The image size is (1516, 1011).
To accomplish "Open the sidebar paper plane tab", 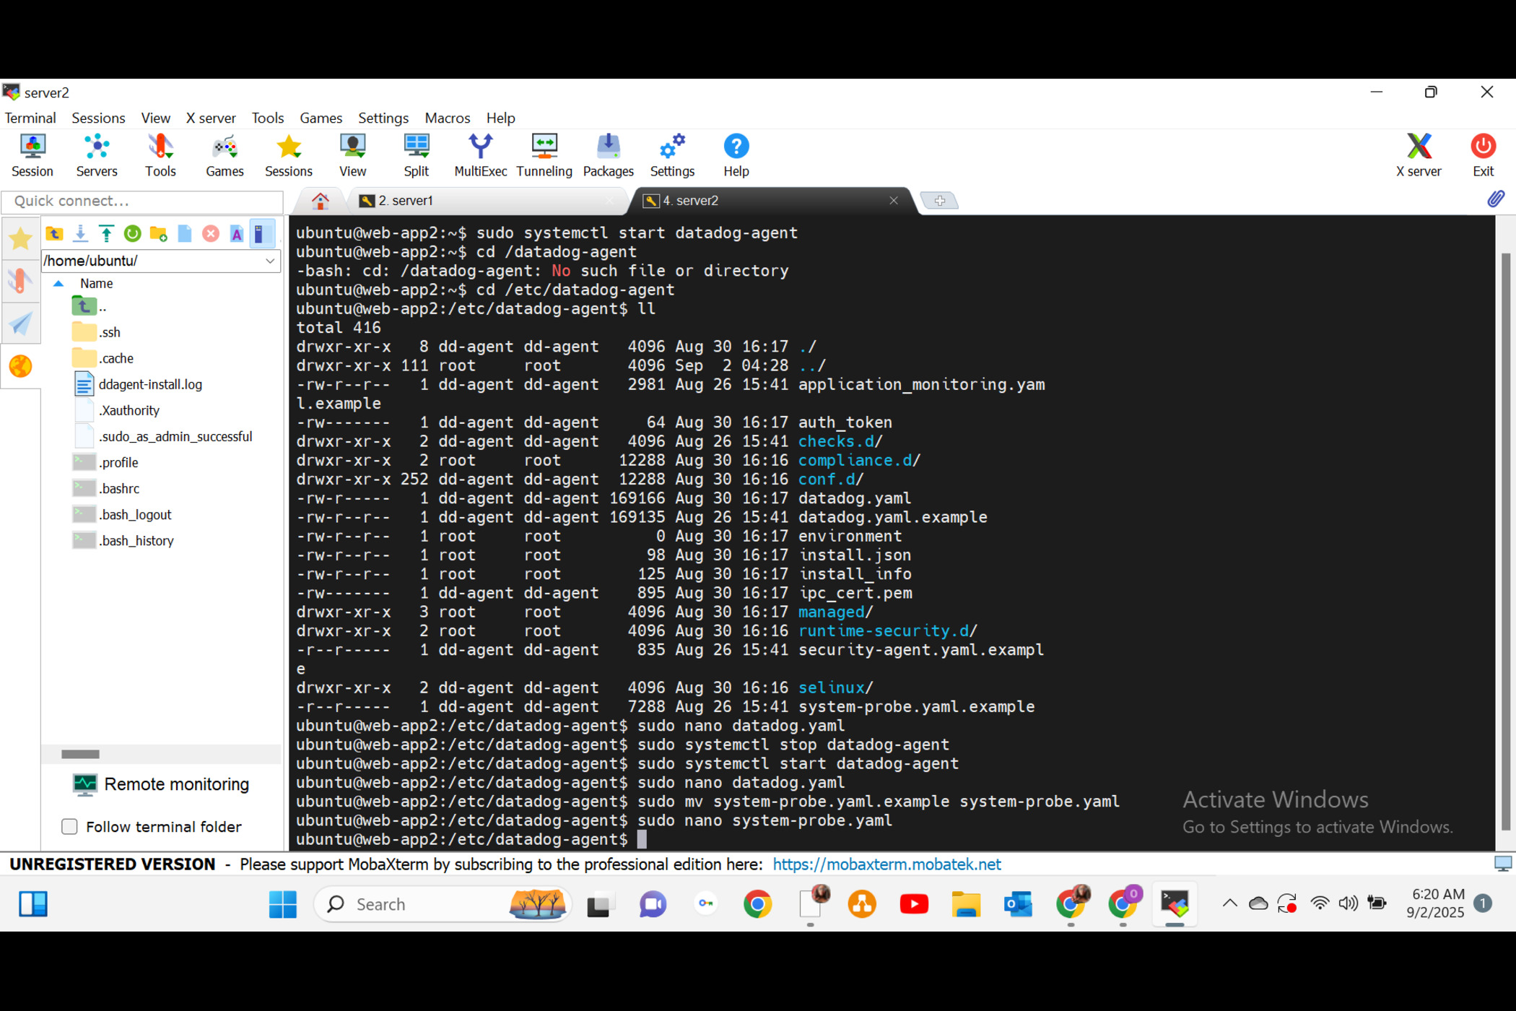I will pos(20,323).
